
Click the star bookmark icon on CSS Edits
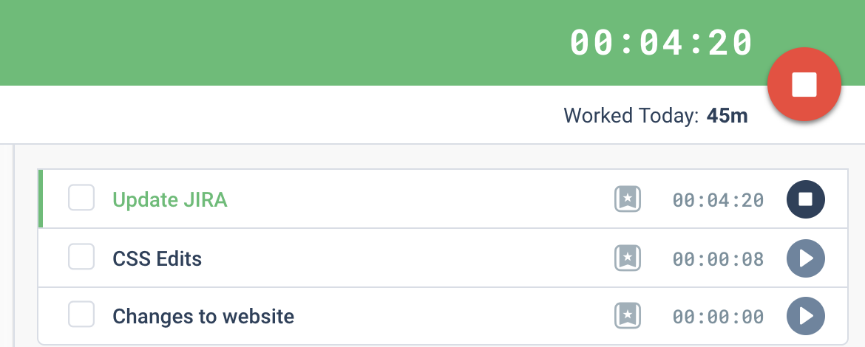[628, 258]
